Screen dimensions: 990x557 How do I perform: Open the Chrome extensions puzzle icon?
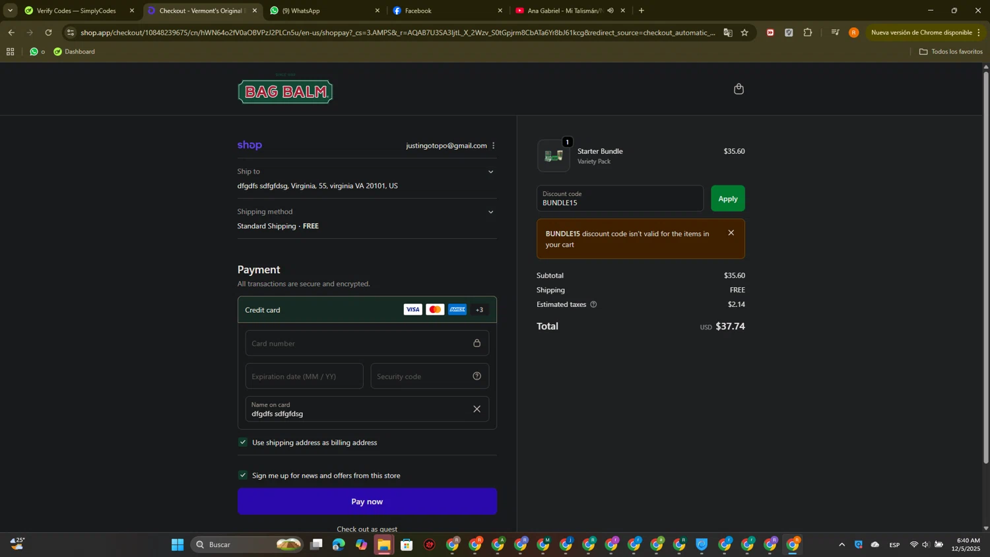807,32
